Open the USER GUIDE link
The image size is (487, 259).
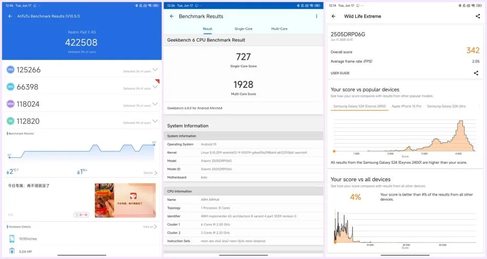tap(340, 73)
